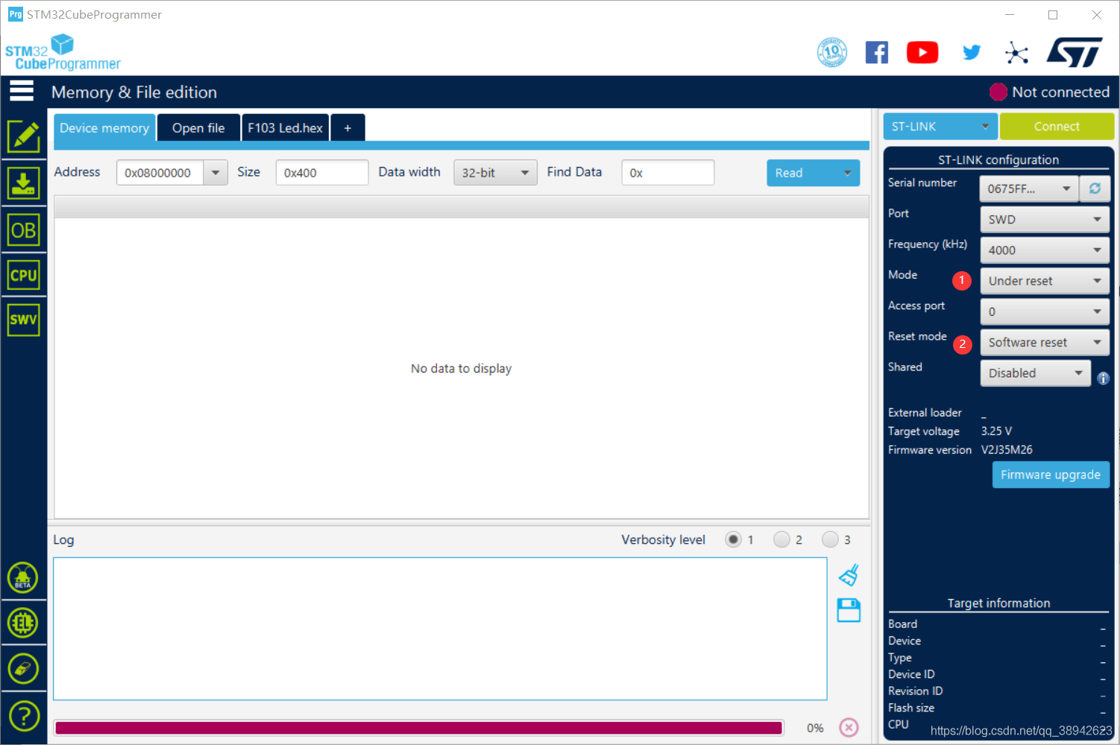Save the log with the floppy disk icon
The width and height of the screenshot is (1120, 745).
point(849,610)
